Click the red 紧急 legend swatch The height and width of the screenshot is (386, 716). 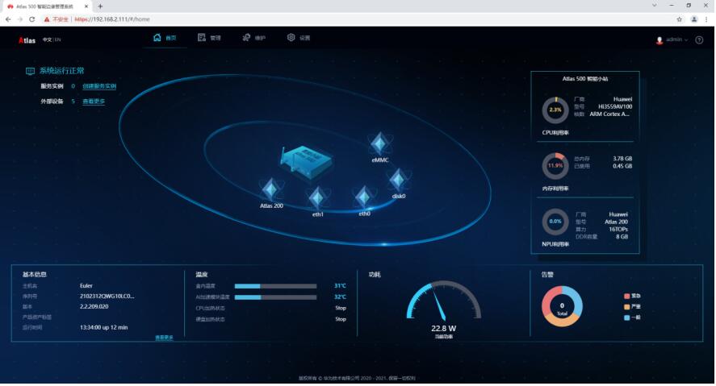(626, 297)
